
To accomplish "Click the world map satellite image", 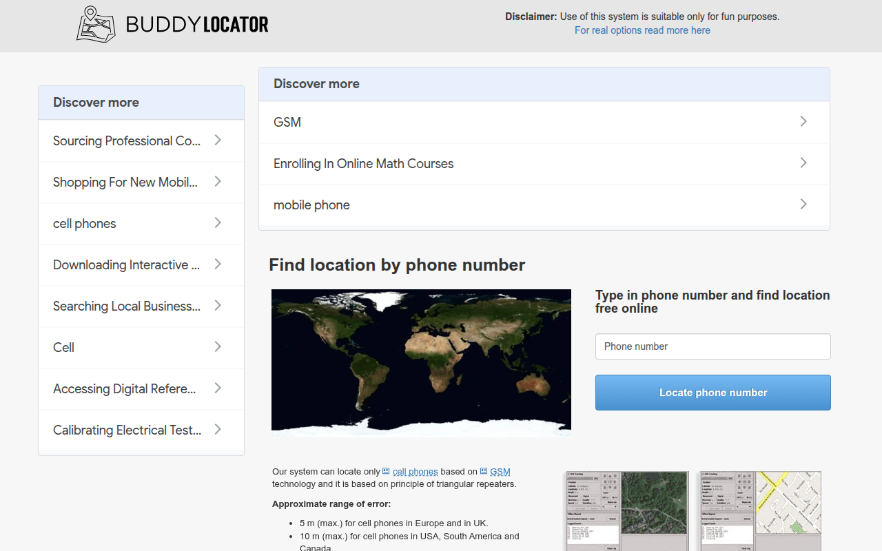I will [x=421, y=363].
